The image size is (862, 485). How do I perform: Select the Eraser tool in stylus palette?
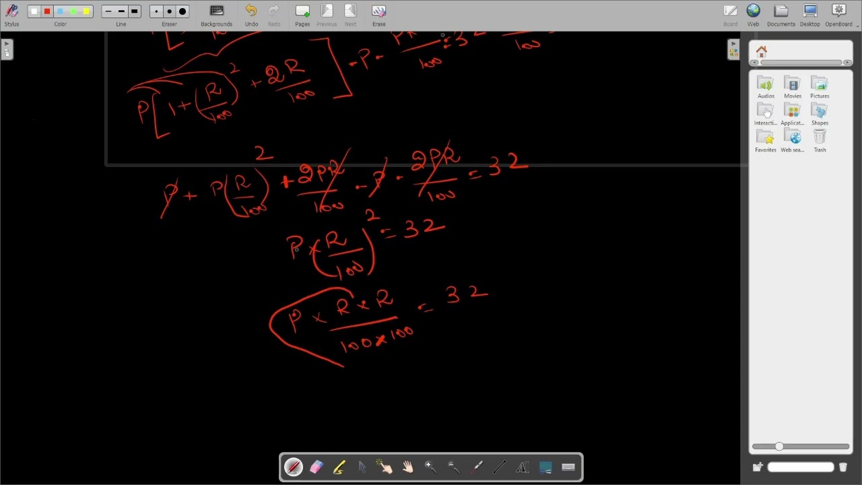tap(317, 467)
